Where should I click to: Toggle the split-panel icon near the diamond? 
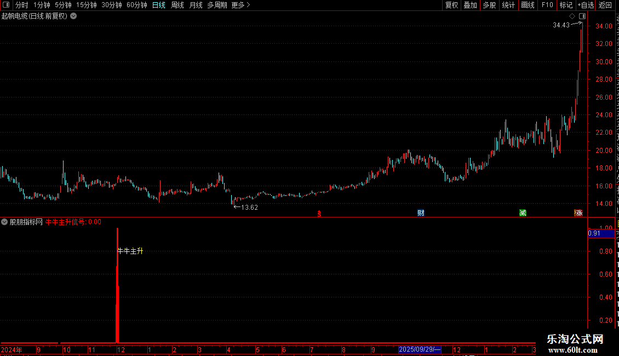point(582,16)
